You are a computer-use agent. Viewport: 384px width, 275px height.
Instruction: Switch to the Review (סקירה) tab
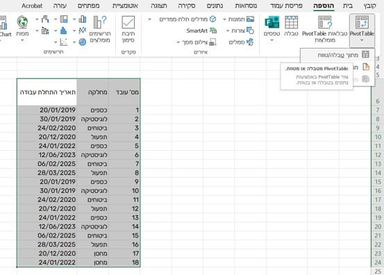point(187,6)
